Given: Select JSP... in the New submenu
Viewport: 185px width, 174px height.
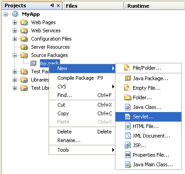Looking at the screenshot, I should pyautogui.click(x=148, y=145).
